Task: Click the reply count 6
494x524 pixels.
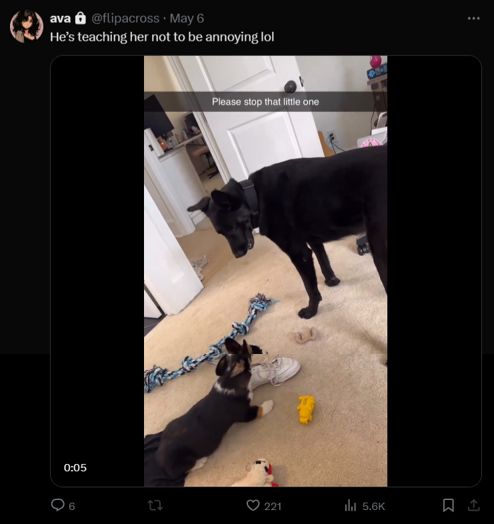Action: [72, 506]
